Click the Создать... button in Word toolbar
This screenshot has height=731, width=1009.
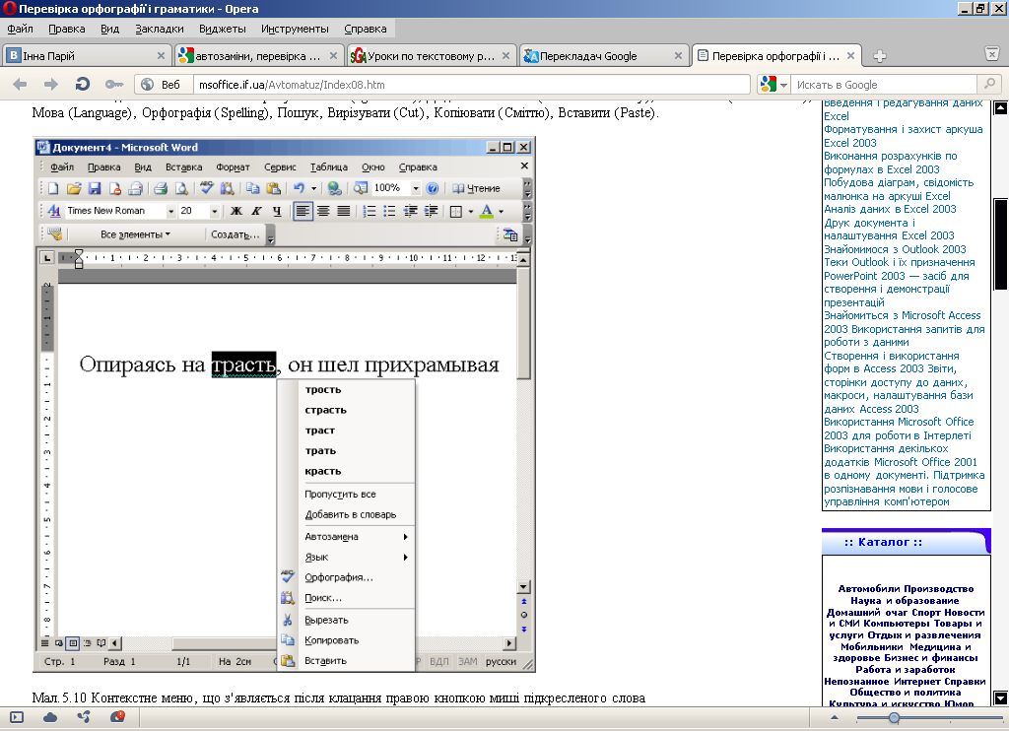[x=235, y=234]
